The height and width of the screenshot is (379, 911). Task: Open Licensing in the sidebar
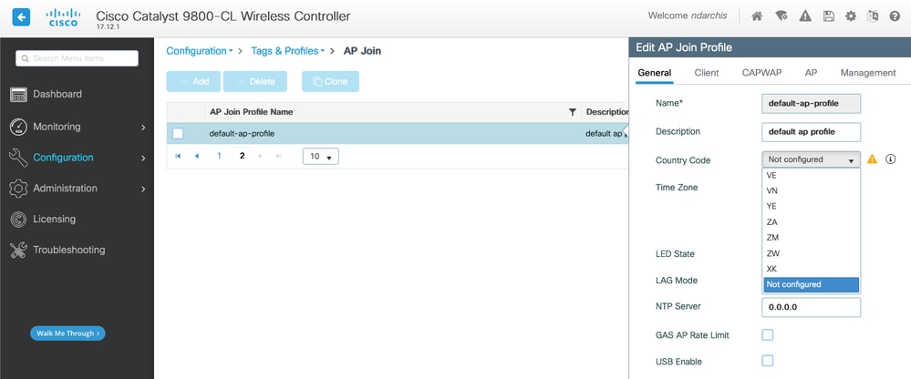54,219
